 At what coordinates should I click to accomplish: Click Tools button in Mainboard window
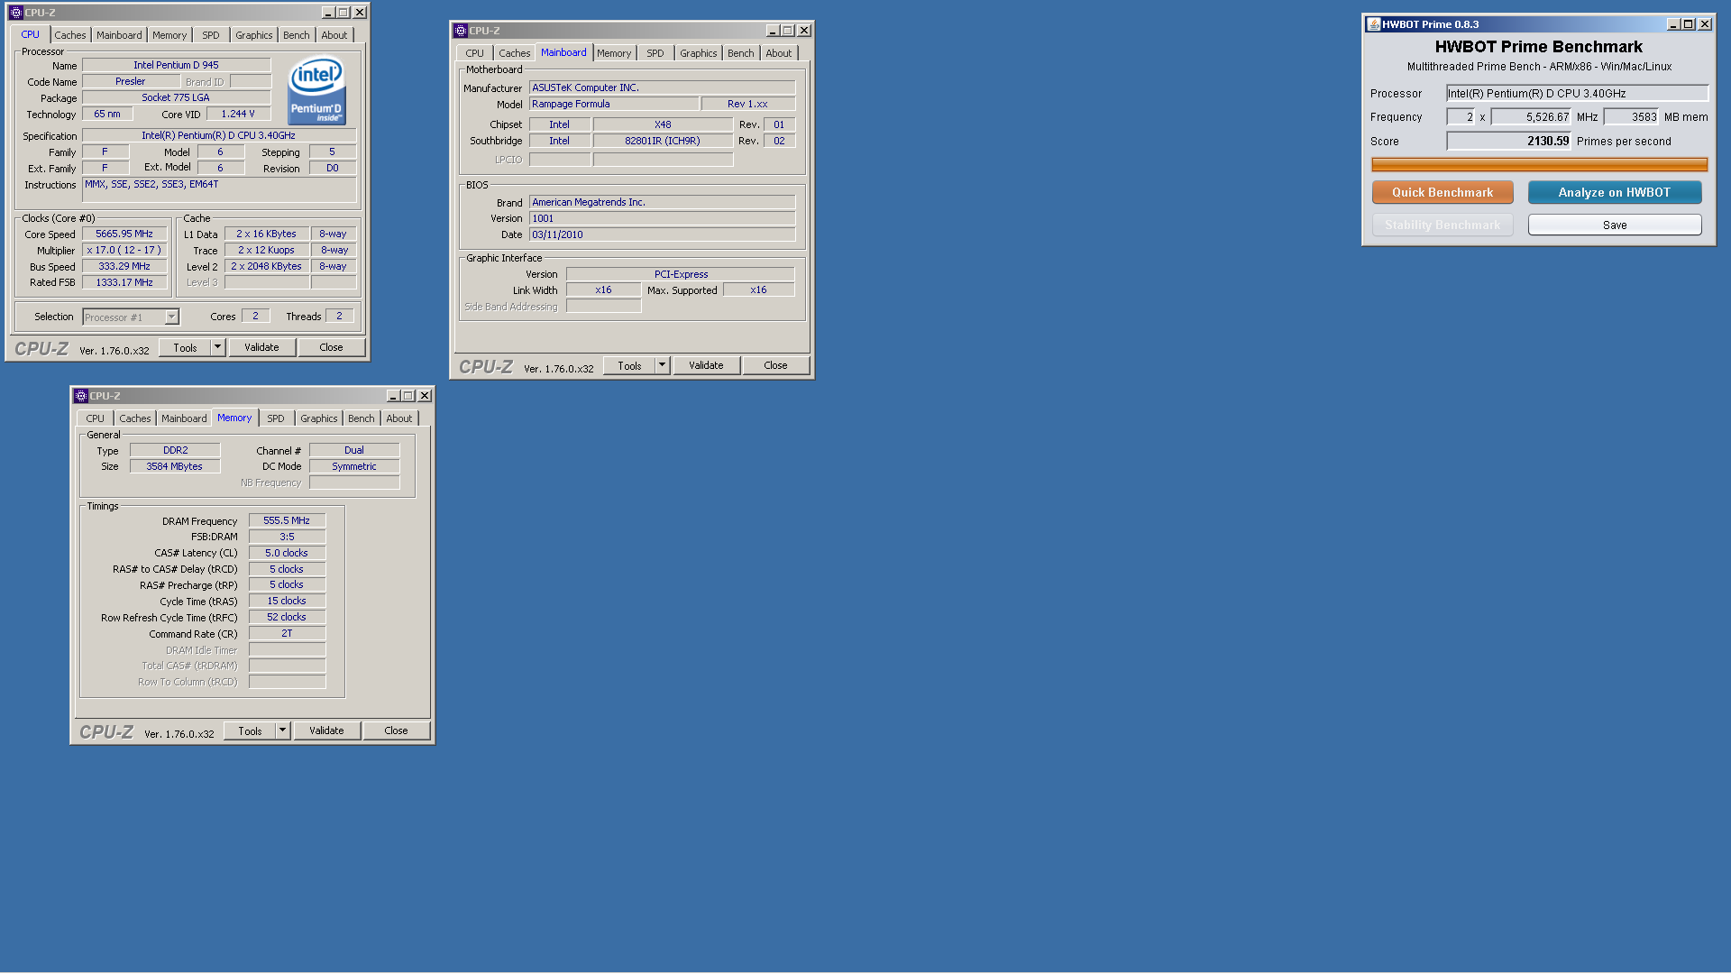(x=629, y=365)
